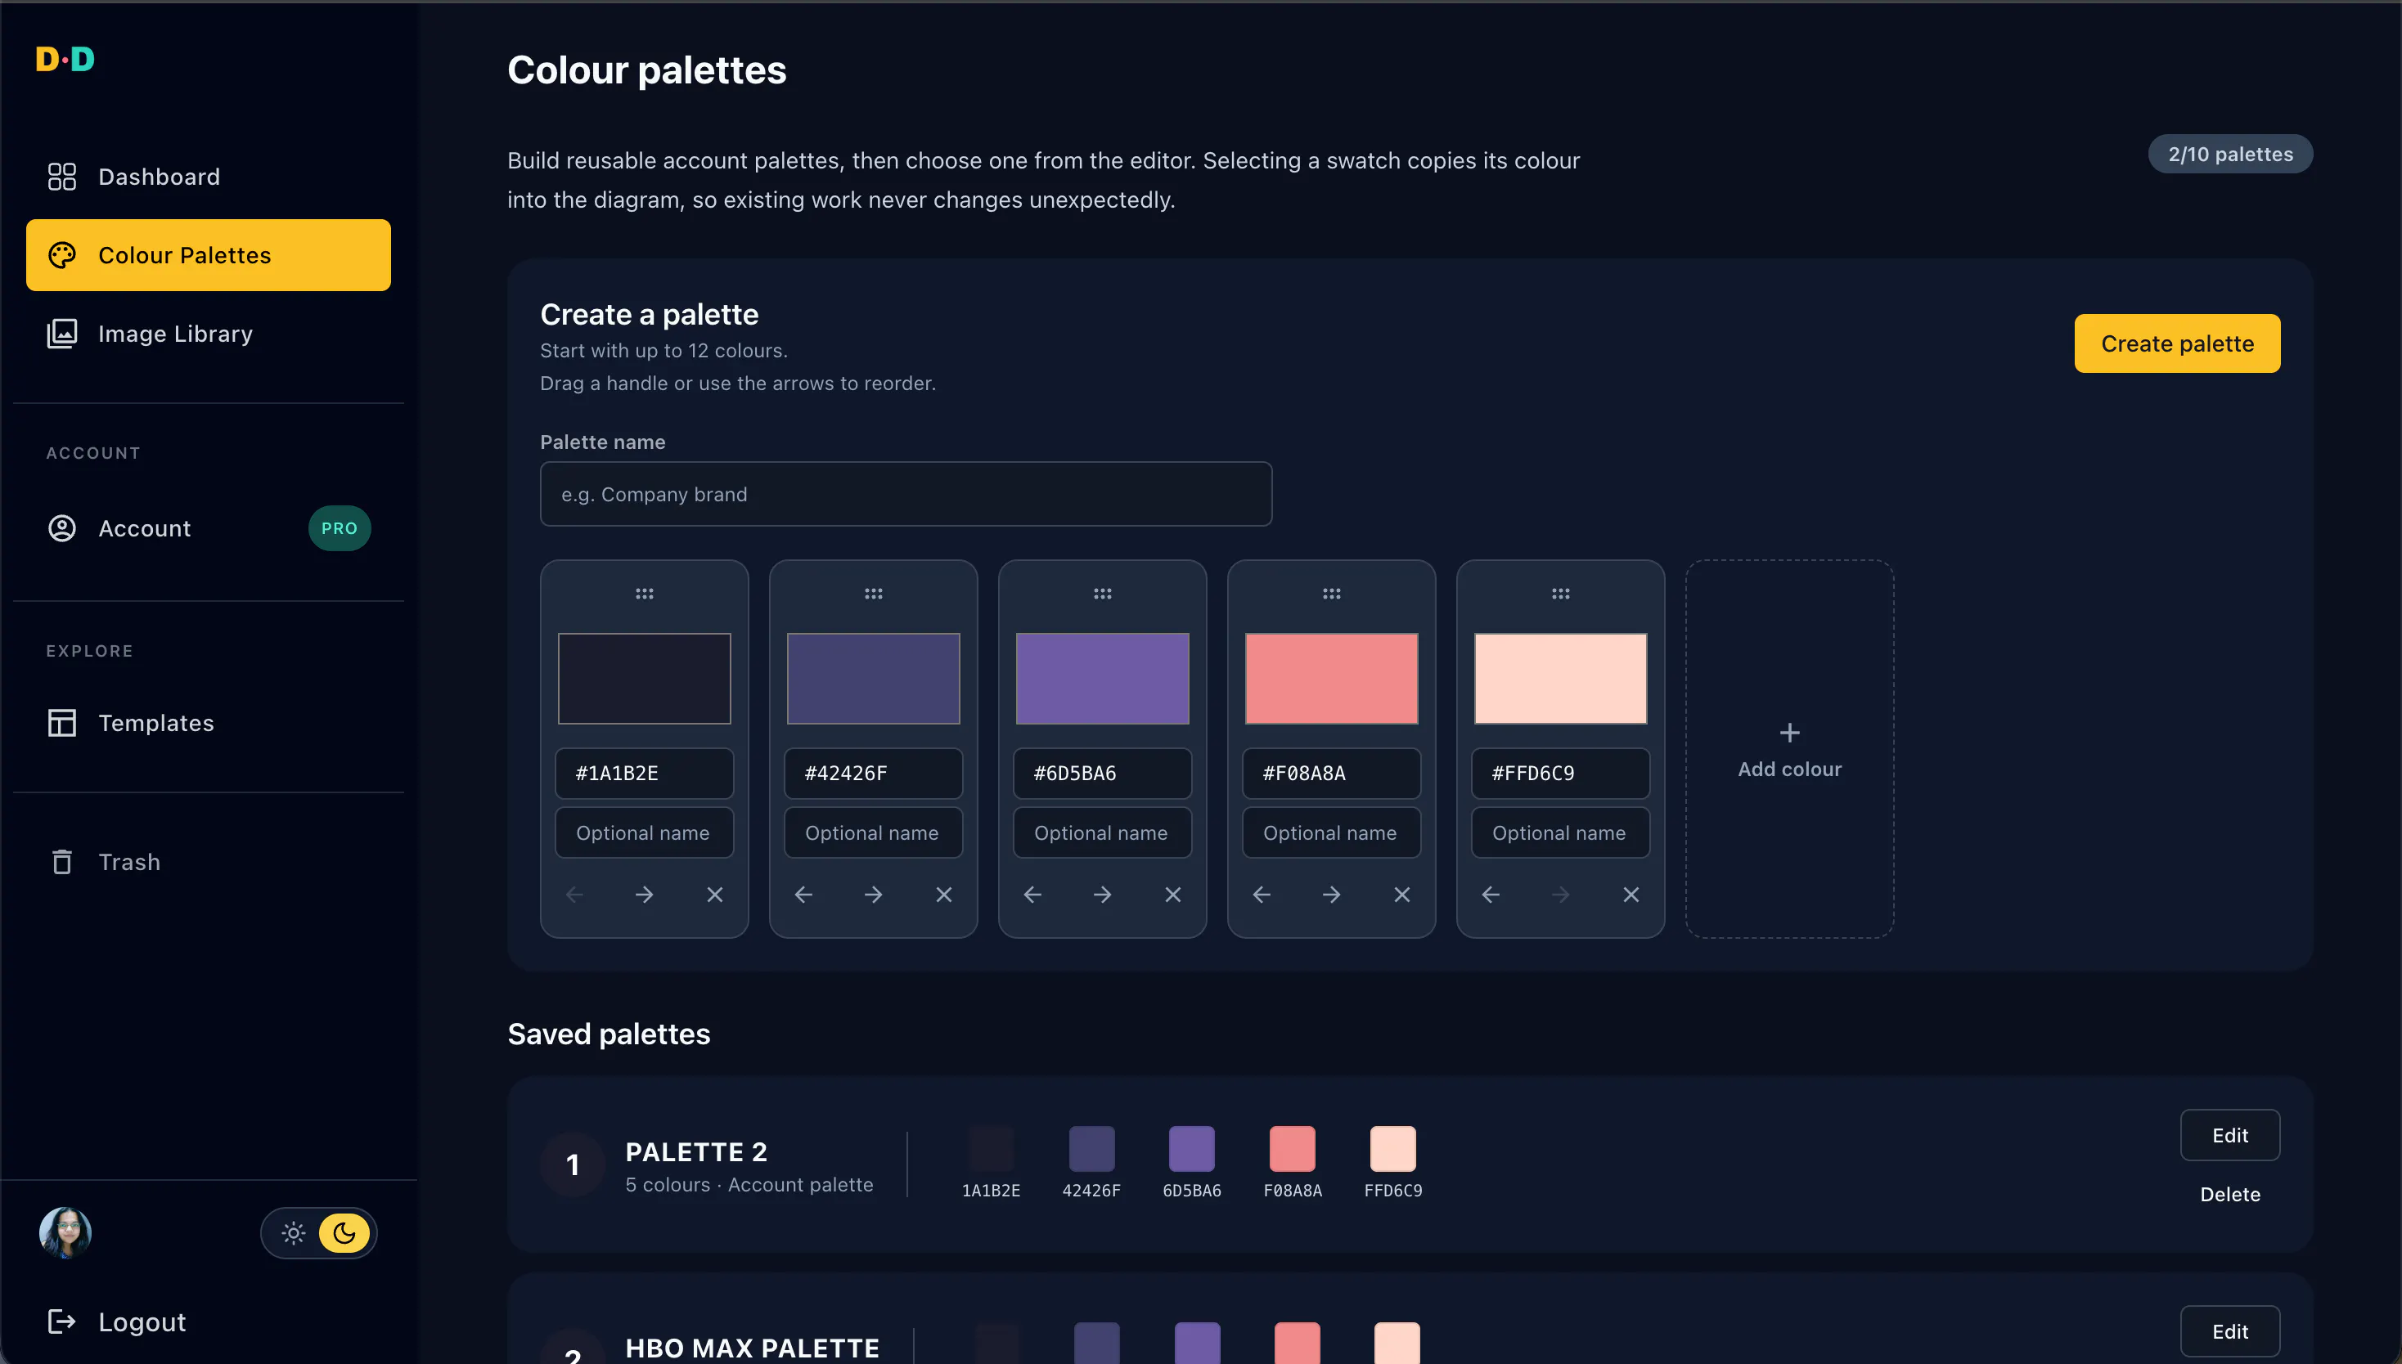Focus the Palette name input field
Image resolution: width=2402 pixels, height=1364 pixels.
[906, 494]
